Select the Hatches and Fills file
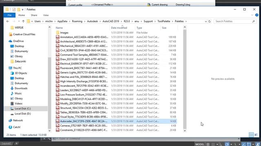The height and width of the screenshot is (146, 261). click(116, 77)
